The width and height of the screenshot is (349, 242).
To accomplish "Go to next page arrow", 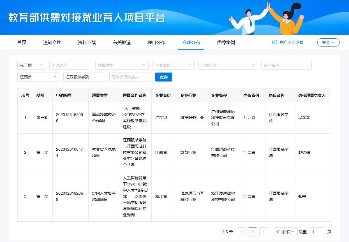I will click(264, 232).
